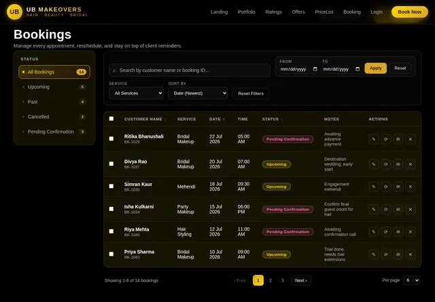Viewport: 435px width, 302px height.
Task: Cancel Ritika Bhanushali's booking with X icon
Action: tap(411, 139)
